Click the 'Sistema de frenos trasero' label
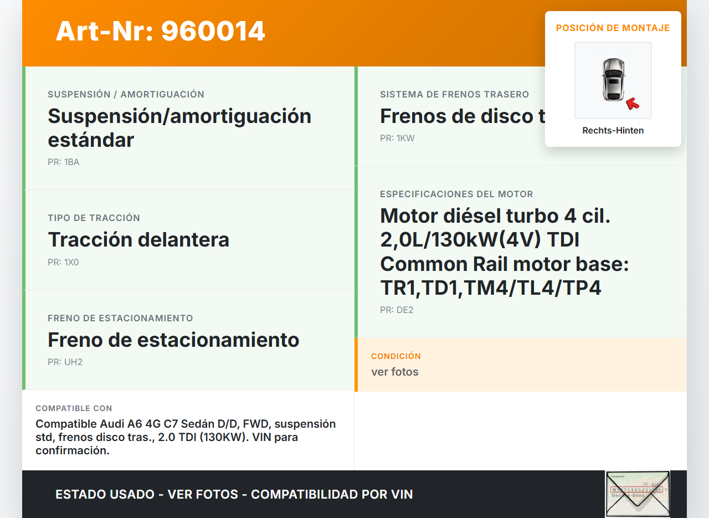 click(x=454, y=95)
